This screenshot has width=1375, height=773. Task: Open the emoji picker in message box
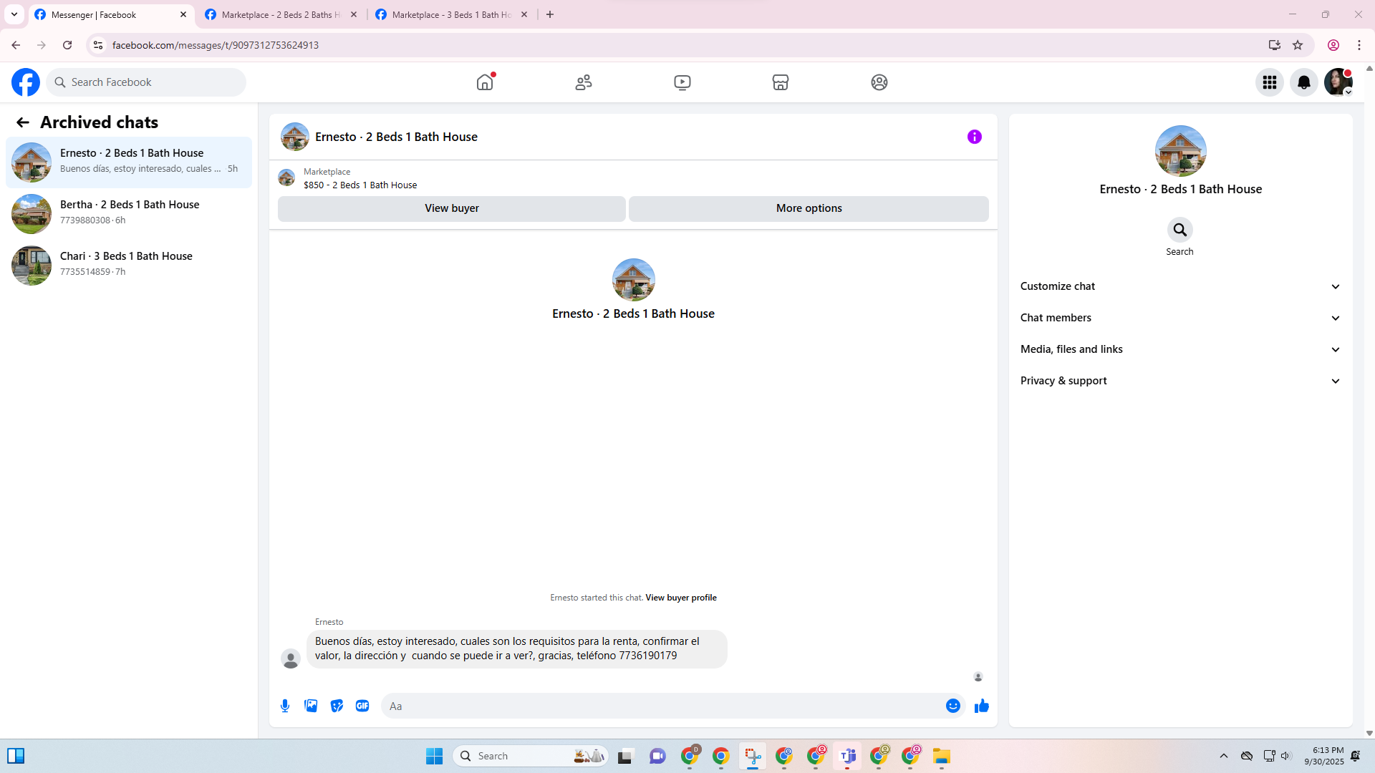tap(952, 706)
